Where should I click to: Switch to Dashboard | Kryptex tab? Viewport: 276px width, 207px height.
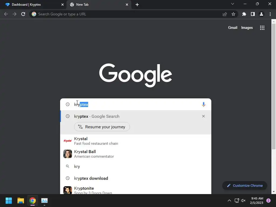pyautogui.click(x=33, y=5)
